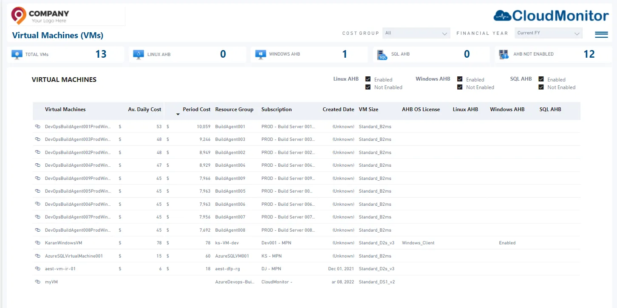Screen dimensions: 617x308
Task: Click the Linux AHB card icon
Action: coord(139,54)
